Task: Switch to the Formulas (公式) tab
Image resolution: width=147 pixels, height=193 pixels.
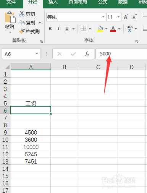Action: (x=103, y=2)
